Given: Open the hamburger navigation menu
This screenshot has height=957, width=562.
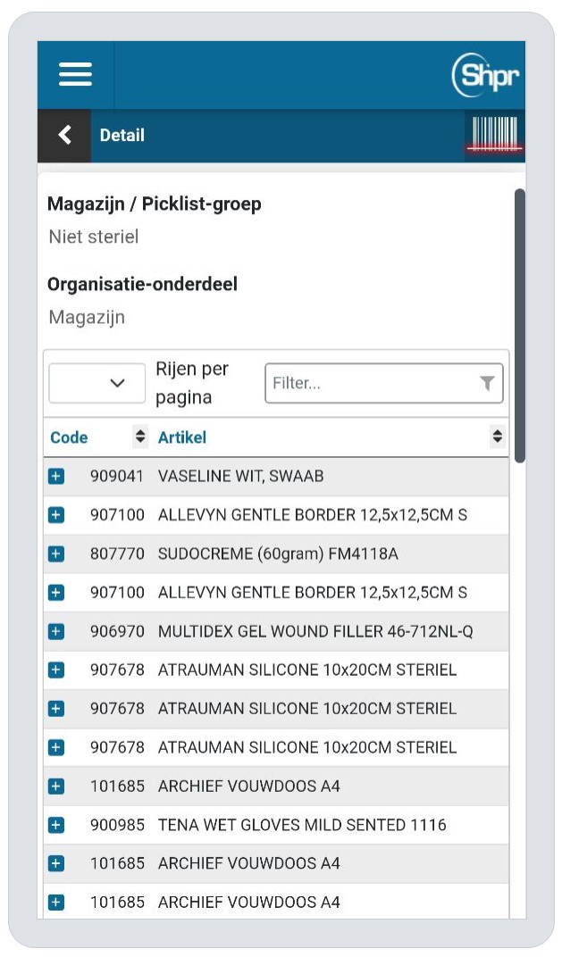Looking at the screenshot, I should click(76, 74).
